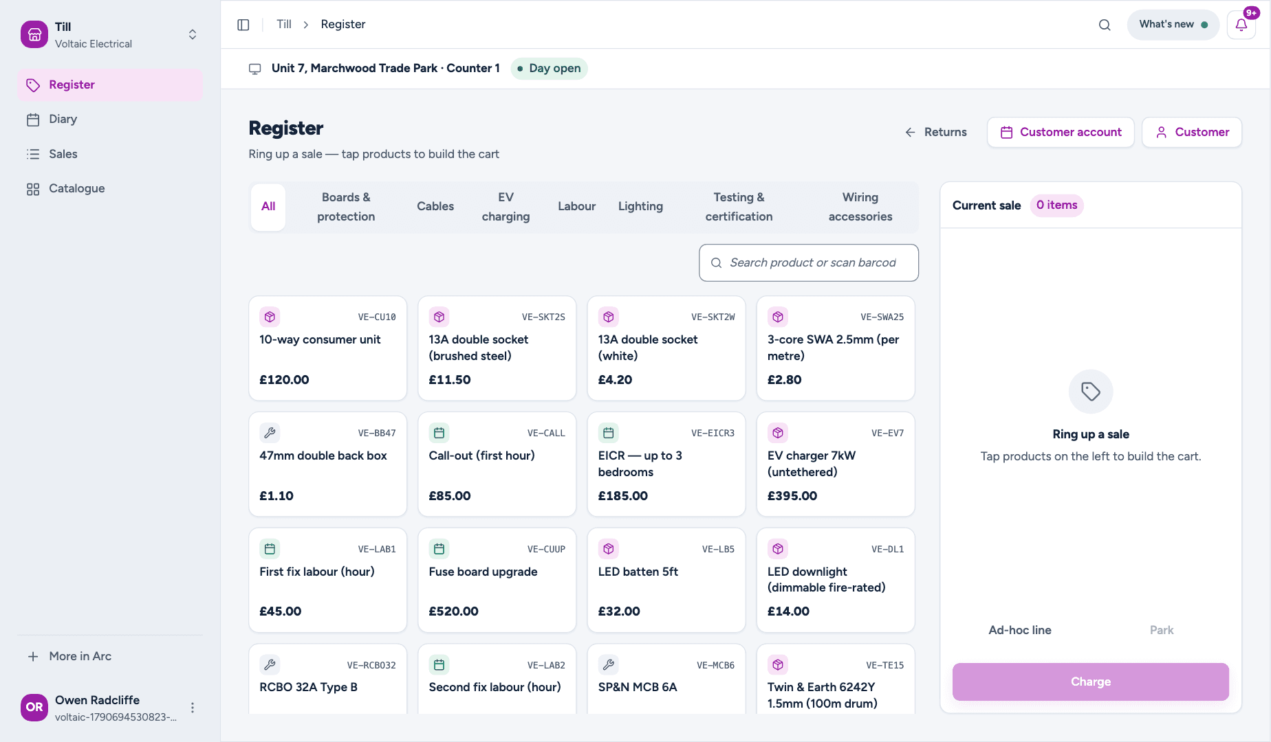Click wrench icon on 47mm double back box
This screenshot has height=742, width=1271.
pyautogui.click(x=270, y=433)
